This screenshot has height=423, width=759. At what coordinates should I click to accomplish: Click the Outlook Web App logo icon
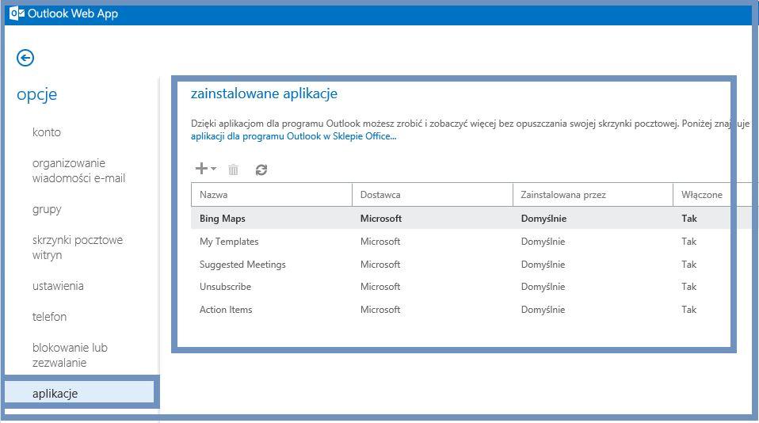click(17, 13)
